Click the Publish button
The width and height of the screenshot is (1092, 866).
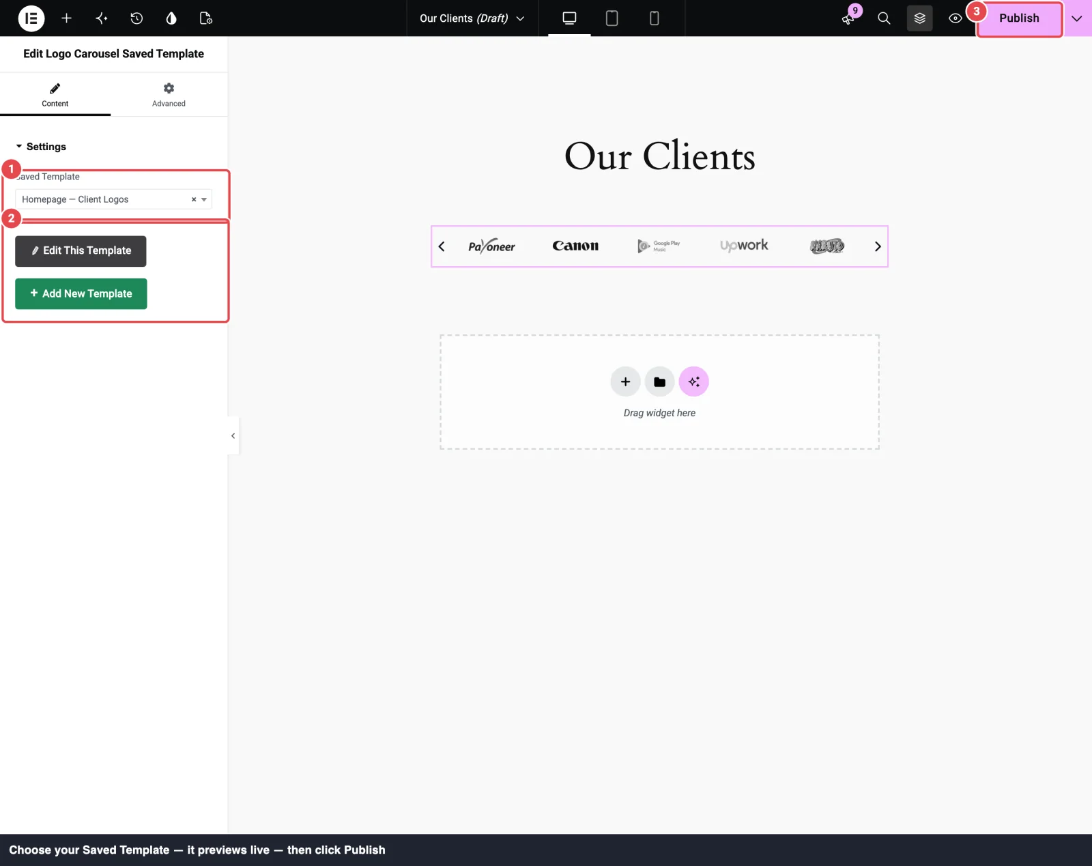pyautogui.click(x=1019, y=18)
